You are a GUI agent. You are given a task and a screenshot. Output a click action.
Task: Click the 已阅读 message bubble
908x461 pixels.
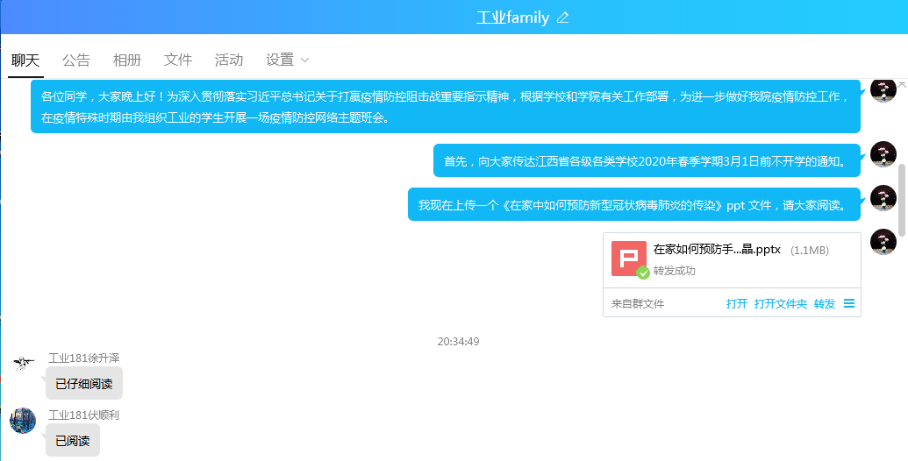coord(73,440)
